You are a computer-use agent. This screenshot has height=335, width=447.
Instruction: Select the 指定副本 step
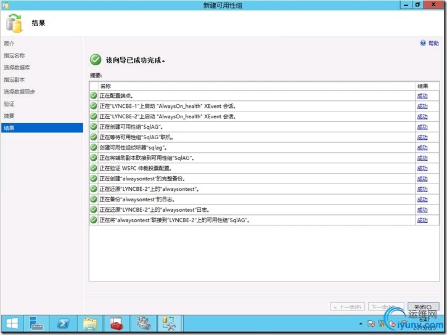click(14, 79)
